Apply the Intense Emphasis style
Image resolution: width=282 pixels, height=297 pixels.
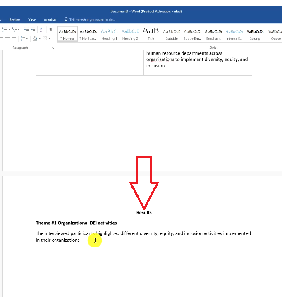pos(234,34)
